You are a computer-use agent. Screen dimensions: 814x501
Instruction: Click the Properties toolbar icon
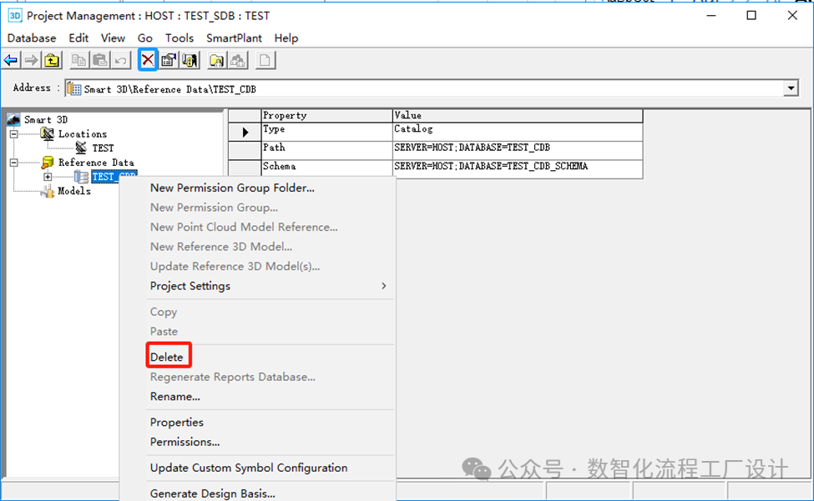point(168,61)
